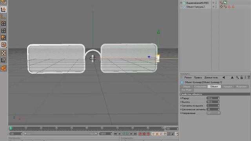
Task: Go to end of animation
Action: coord(135,134)
